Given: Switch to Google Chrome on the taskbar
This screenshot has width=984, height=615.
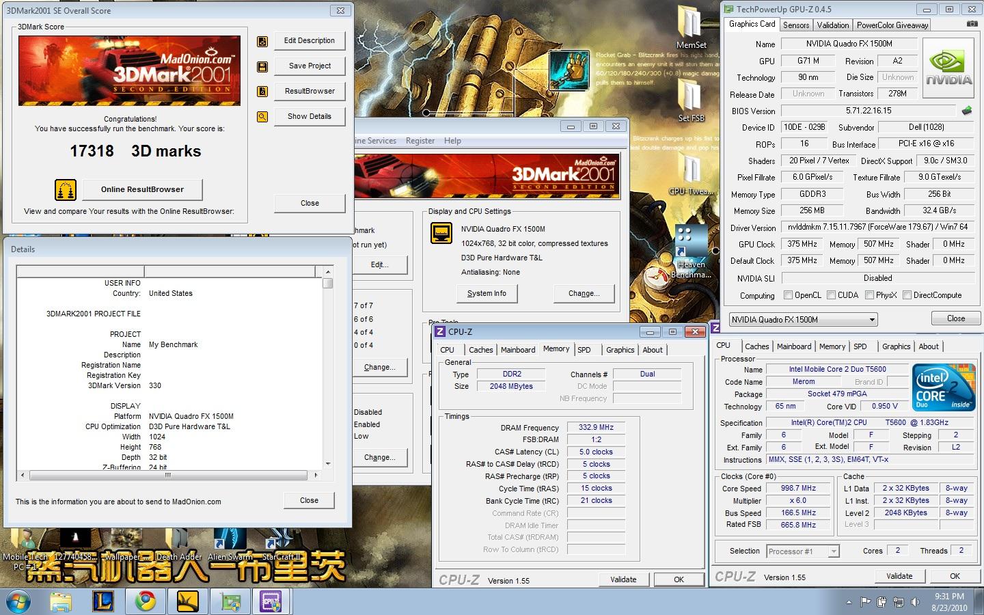Looking at the screenshot, I should [x=145, y=602].
